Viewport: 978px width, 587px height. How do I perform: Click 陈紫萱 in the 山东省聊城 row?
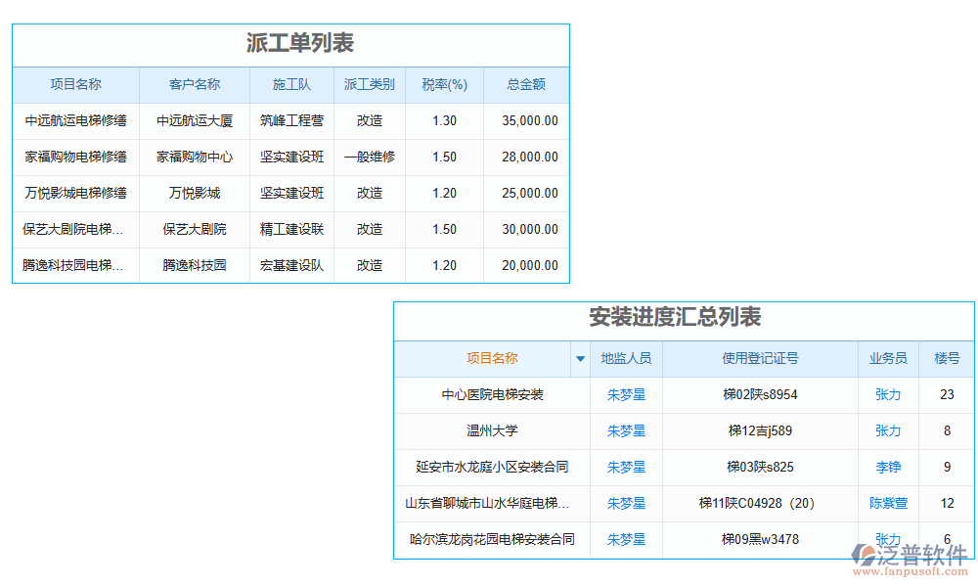[887, 504]
